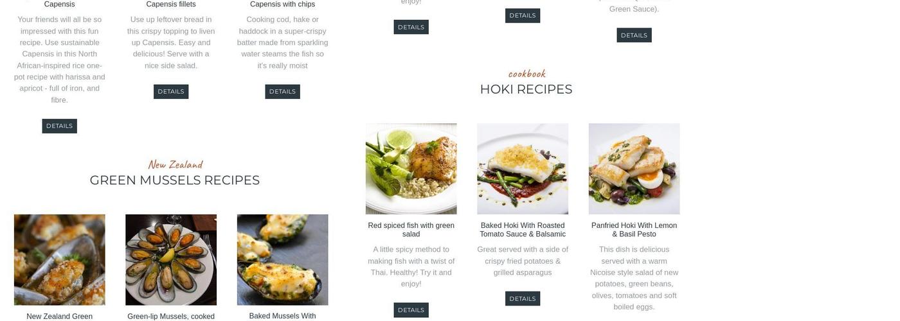
Task: Open the Baked Hoki With Roasted Tomato Sauce image
Action: 523,169
